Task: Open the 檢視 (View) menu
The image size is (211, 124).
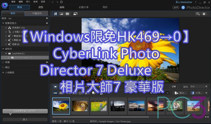Action: click(x=36, y=2)
